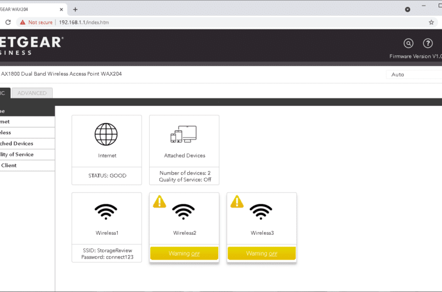Close the NETGEAR WAX204 browser tab
This screenshot has height=292, width=442.
pyautogui.click(x=61, y=9)
